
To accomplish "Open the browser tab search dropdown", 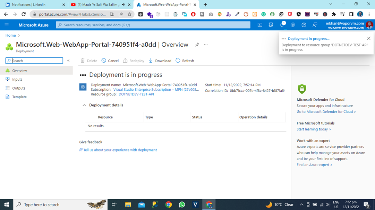I will (x=331, y=4).
